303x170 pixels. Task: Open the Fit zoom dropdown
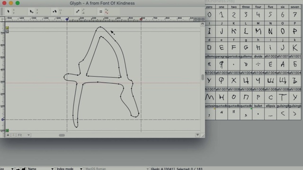(x=24, y=135)
